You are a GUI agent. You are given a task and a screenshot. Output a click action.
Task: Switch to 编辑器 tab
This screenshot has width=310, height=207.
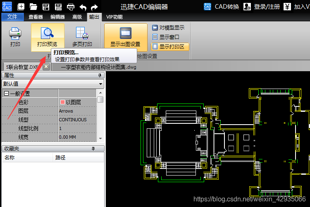pos(57,17)
